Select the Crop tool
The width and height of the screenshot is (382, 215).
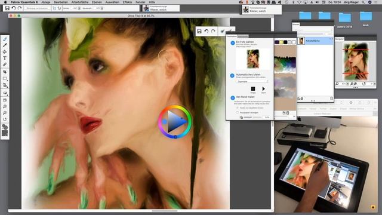[5, 72]
